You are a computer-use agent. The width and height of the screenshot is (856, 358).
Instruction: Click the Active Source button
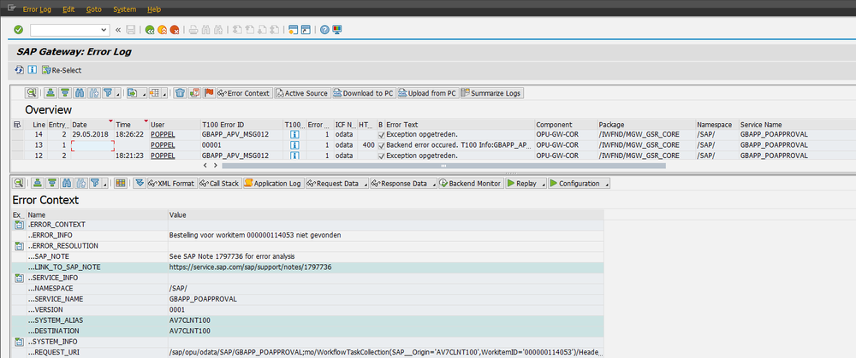[302, 93]
